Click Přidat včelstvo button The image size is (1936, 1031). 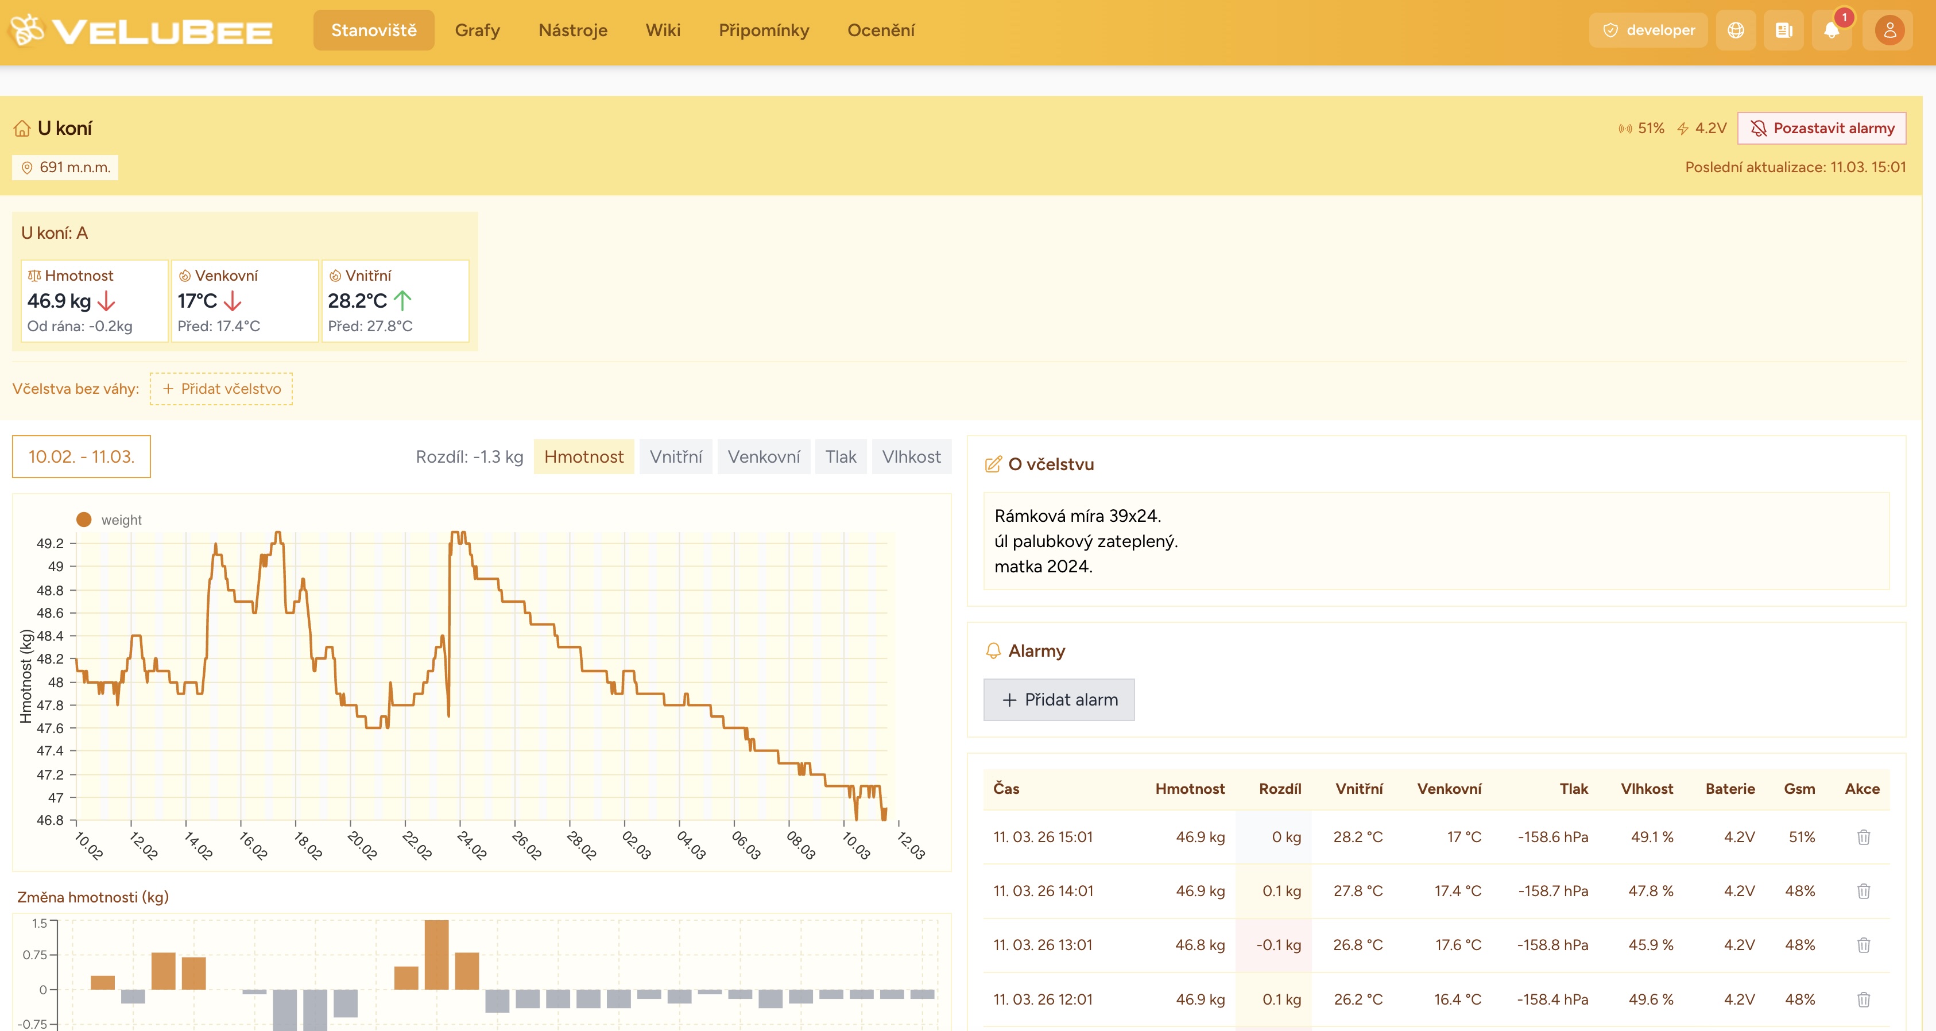pyautogui.click(x=221, y=389)
